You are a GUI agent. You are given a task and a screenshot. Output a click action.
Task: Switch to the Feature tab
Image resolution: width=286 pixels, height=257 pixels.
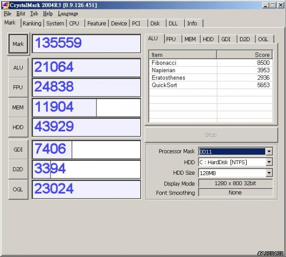pyautogui.click(x=97, y=24)
